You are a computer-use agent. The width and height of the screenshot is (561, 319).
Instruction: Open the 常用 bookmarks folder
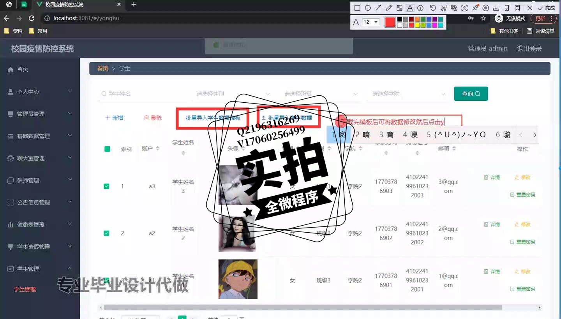[38, 31]
